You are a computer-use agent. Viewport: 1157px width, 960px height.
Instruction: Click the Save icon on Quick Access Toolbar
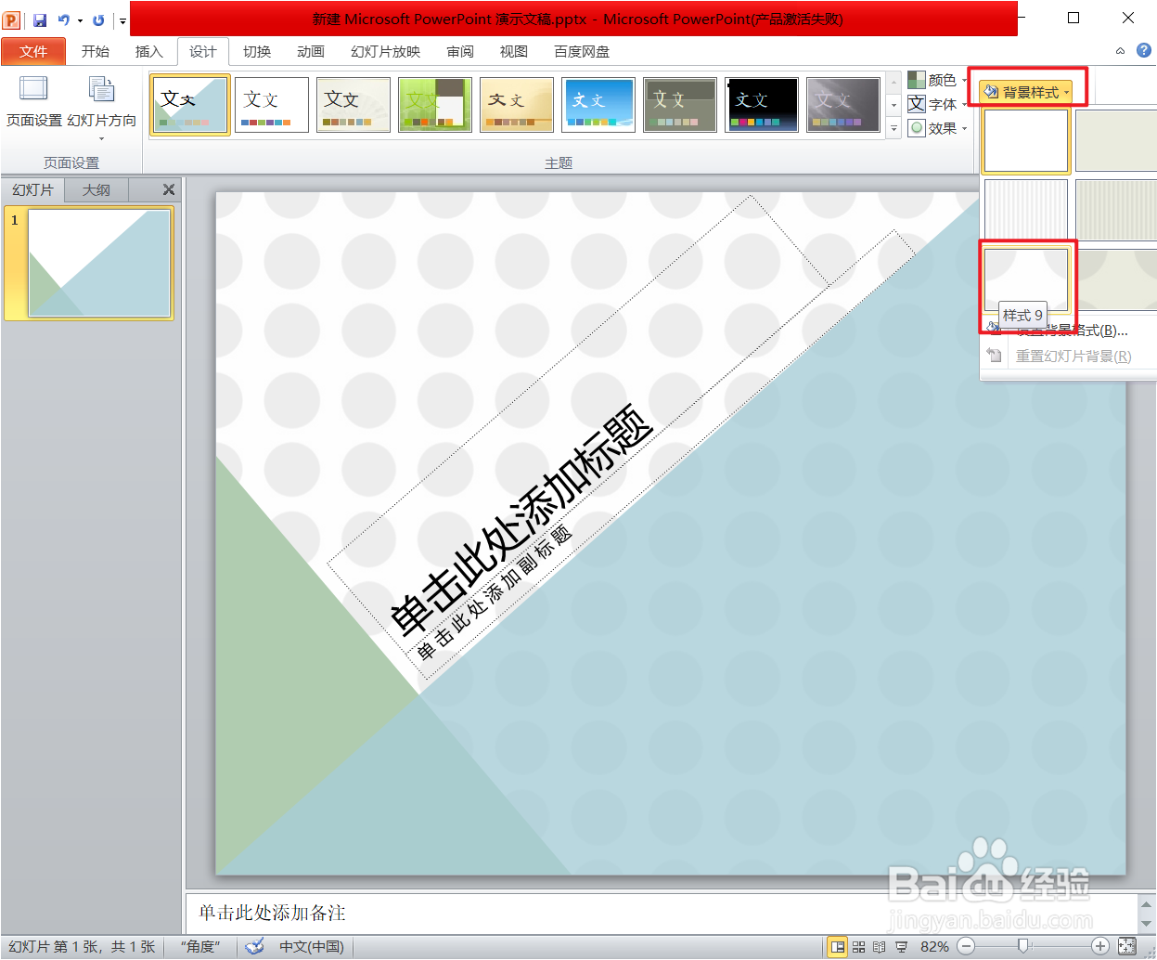tap(39, 18)
